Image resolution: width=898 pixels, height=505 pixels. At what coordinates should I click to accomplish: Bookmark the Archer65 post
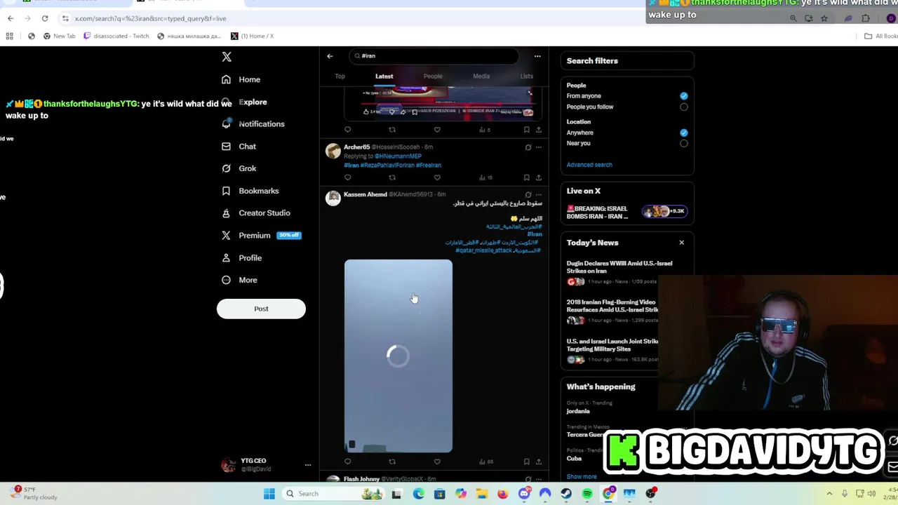click(526, 177)
